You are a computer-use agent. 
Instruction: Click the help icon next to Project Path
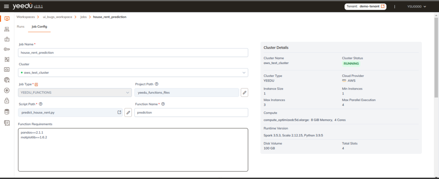pos(157,84)
